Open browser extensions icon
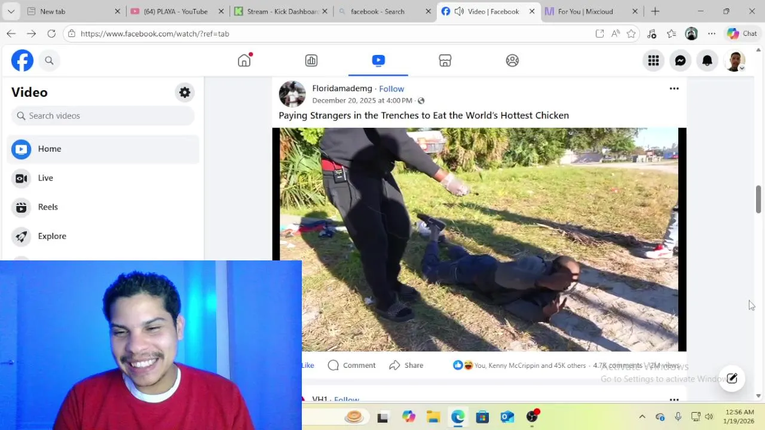Image resolution: width=765 pixels, height=430 pixels. (651, 33)
